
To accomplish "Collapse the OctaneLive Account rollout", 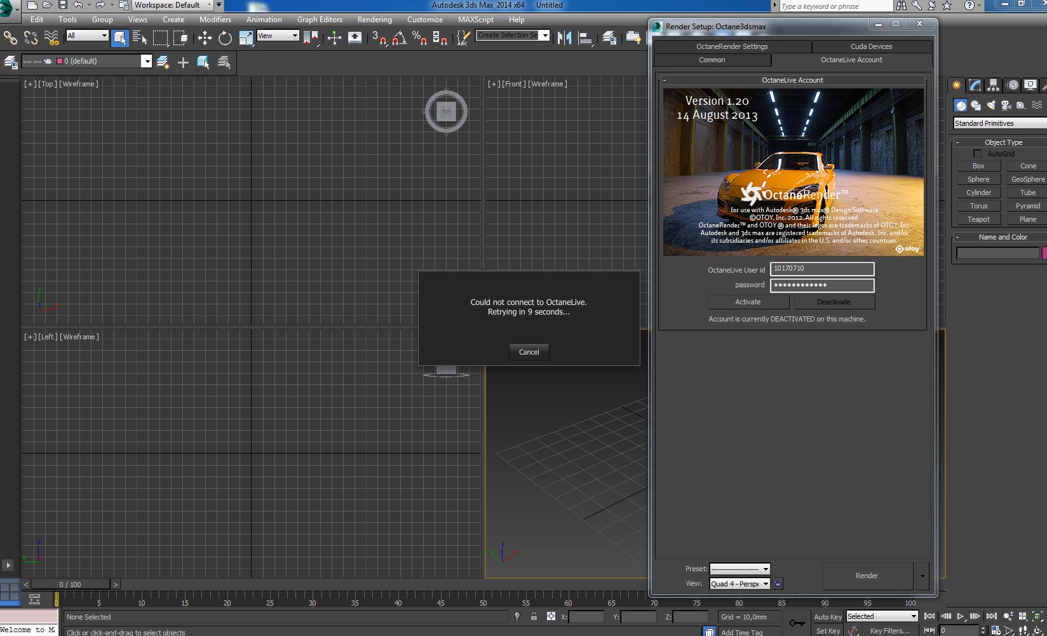I will (x=664, y=80).
